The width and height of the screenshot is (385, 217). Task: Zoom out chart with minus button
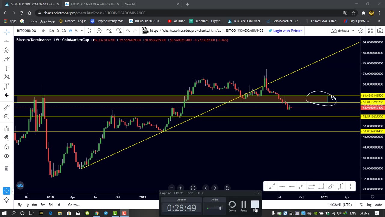click(x=171, y=188)
